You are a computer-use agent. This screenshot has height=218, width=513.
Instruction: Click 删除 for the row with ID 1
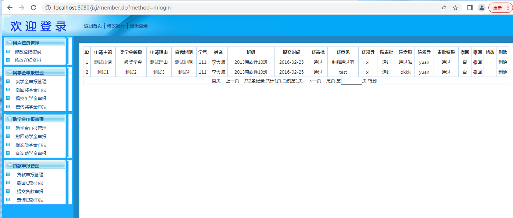(502, 62)
